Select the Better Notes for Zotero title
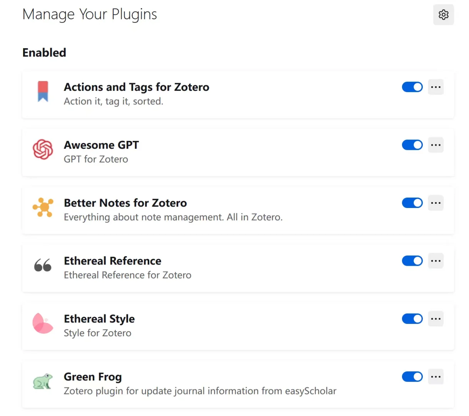 pos(125,203)
